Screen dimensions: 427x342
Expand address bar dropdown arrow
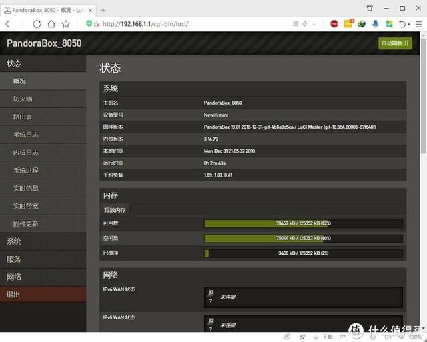[x=314, y=24]
